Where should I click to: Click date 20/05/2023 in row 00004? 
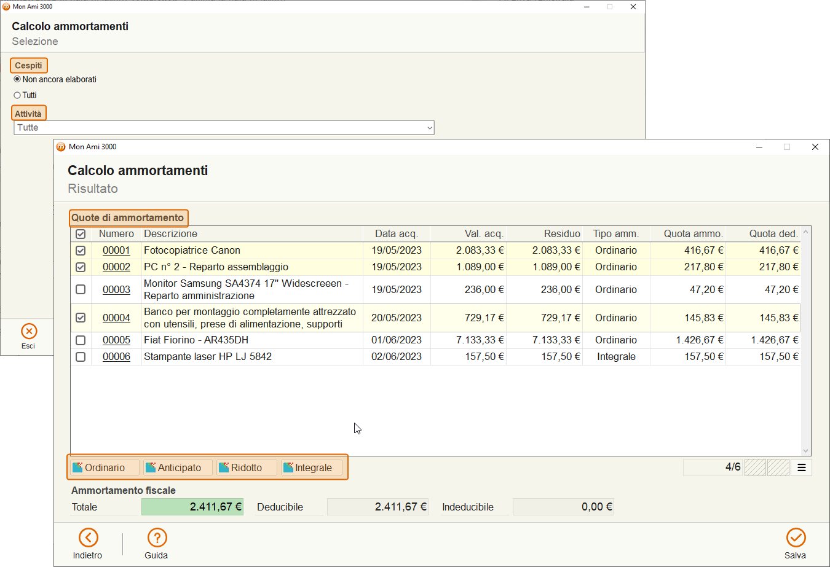click(397, 318)
